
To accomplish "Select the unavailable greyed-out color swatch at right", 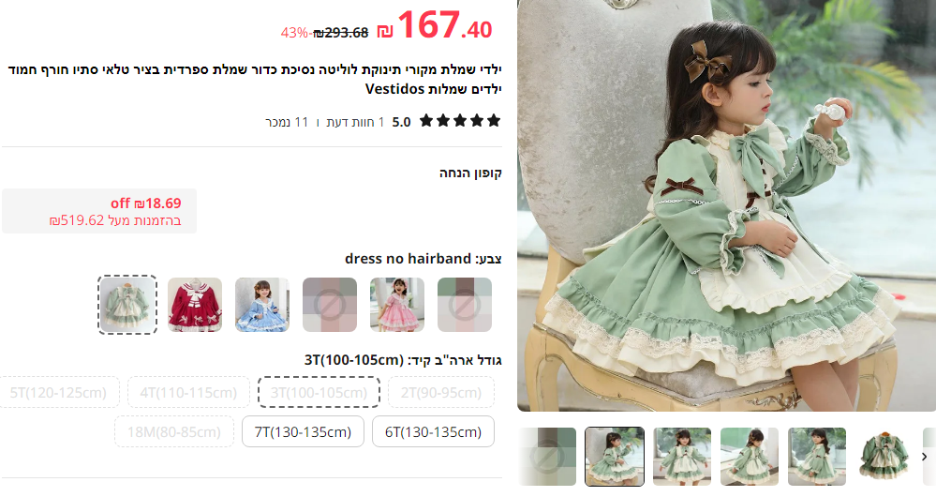I will (x=465, y=305).
